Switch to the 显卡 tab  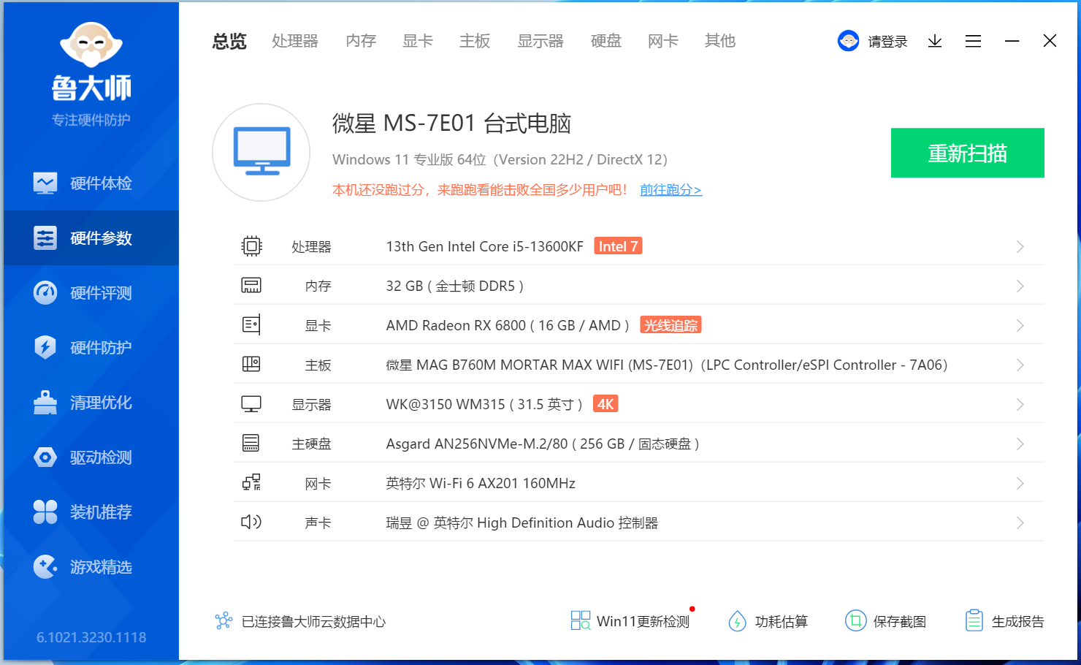point(418,41)
